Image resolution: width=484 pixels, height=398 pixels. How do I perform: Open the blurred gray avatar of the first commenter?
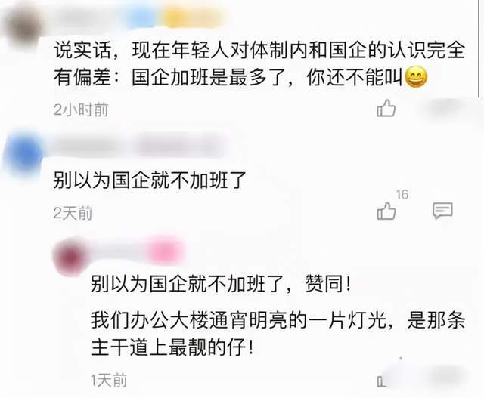click(23, 26)
